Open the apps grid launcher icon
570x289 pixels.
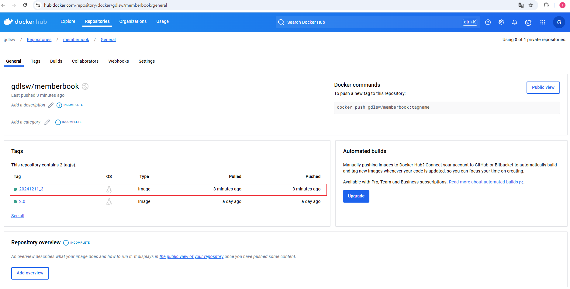pos(543,22)
